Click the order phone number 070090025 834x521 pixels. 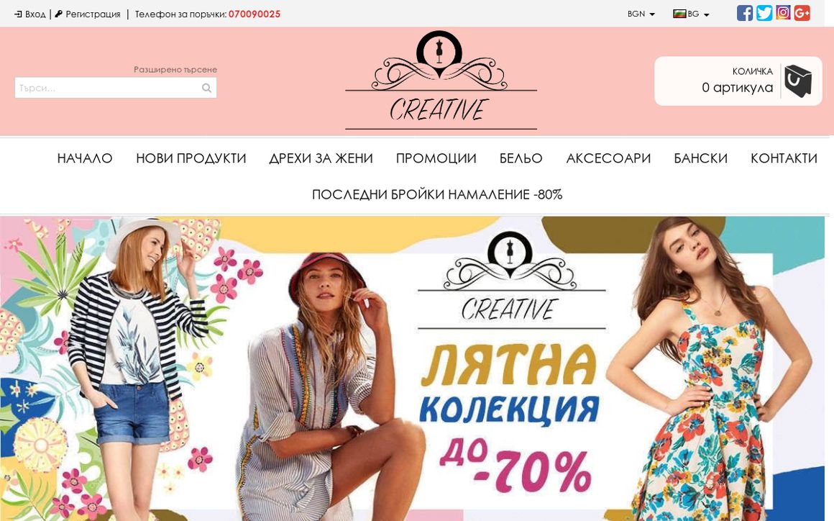click(255, 14)
